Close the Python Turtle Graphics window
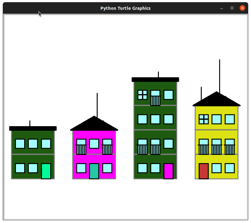This screenshot has height=223, width=251. point(242,8)
